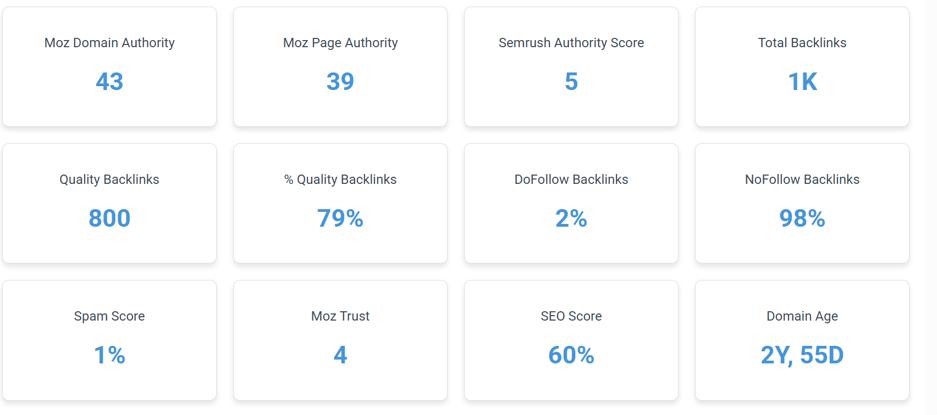Click the Moz Trust label
This screenshot has width=937, height=415.
pyautogui.click(x=340, y=316)
